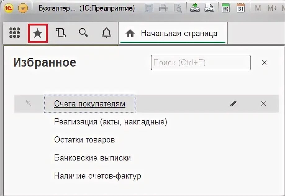Open the Notifications bell icon
This screenshot has height=196, width=285.
[106, 33]
